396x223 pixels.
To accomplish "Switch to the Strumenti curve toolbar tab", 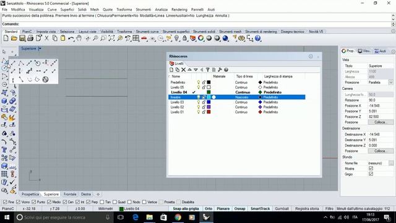I will 147,32.
